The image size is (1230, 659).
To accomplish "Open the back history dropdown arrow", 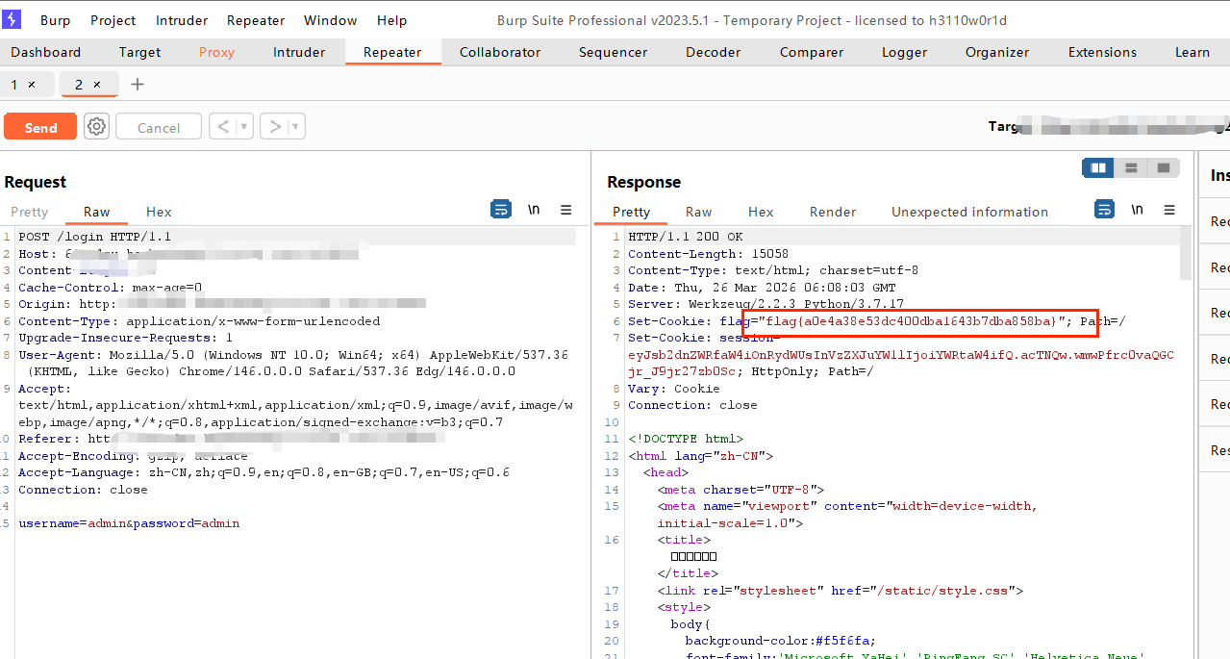I will tap(244, 126).
